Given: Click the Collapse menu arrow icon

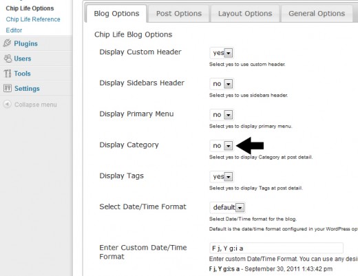Looking at the screenshot, I should pos(7,104).
